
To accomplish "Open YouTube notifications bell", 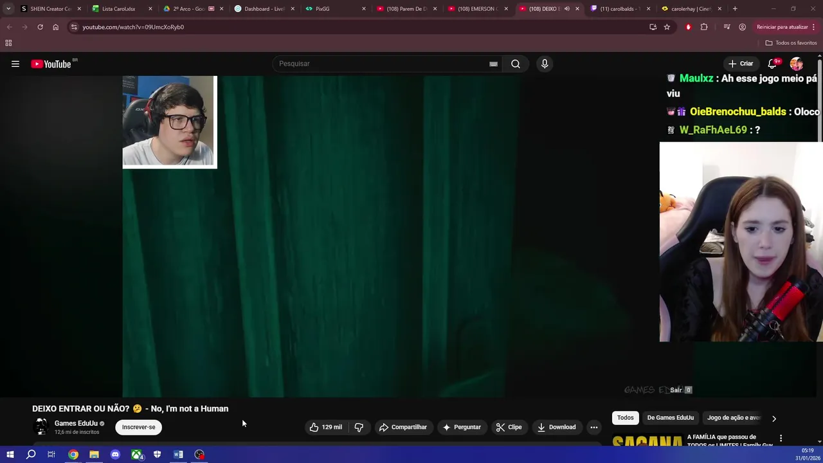I will coord(773,64).
